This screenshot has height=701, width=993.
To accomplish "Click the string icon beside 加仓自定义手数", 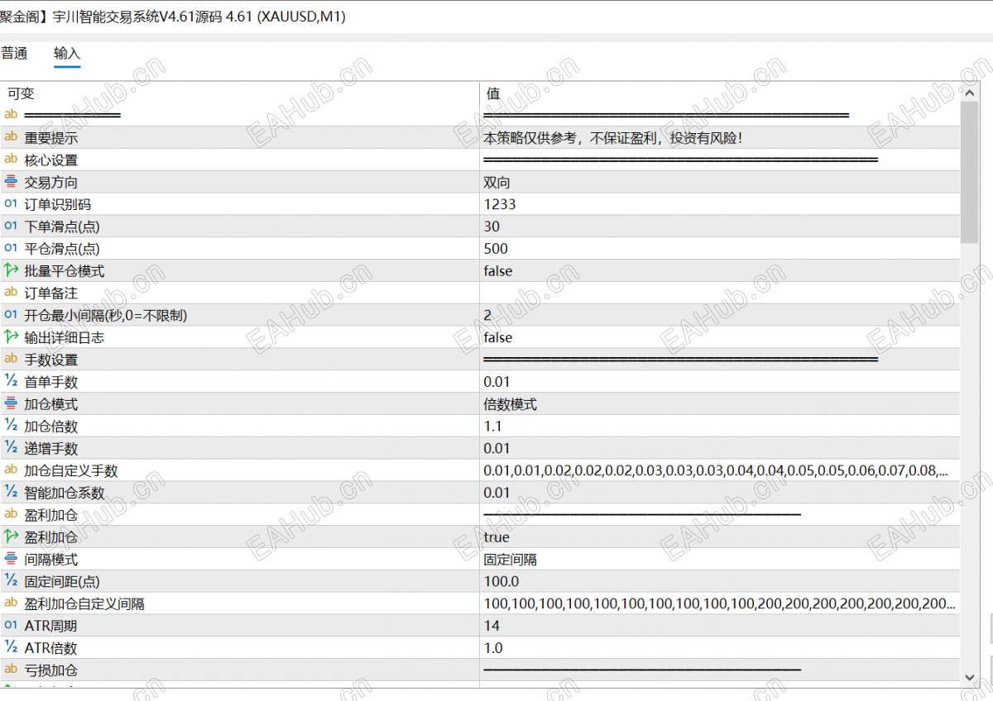I will tap(11, 470).
